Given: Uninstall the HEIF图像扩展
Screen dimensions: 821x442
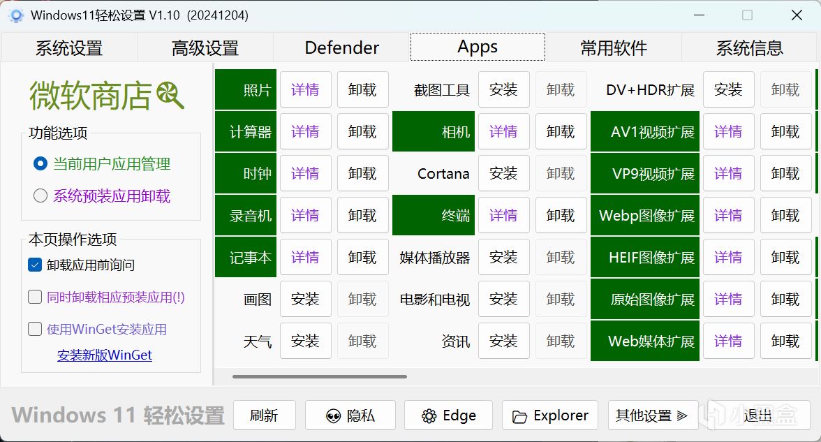Looking at the screenshot, I should tap(785, 257).
